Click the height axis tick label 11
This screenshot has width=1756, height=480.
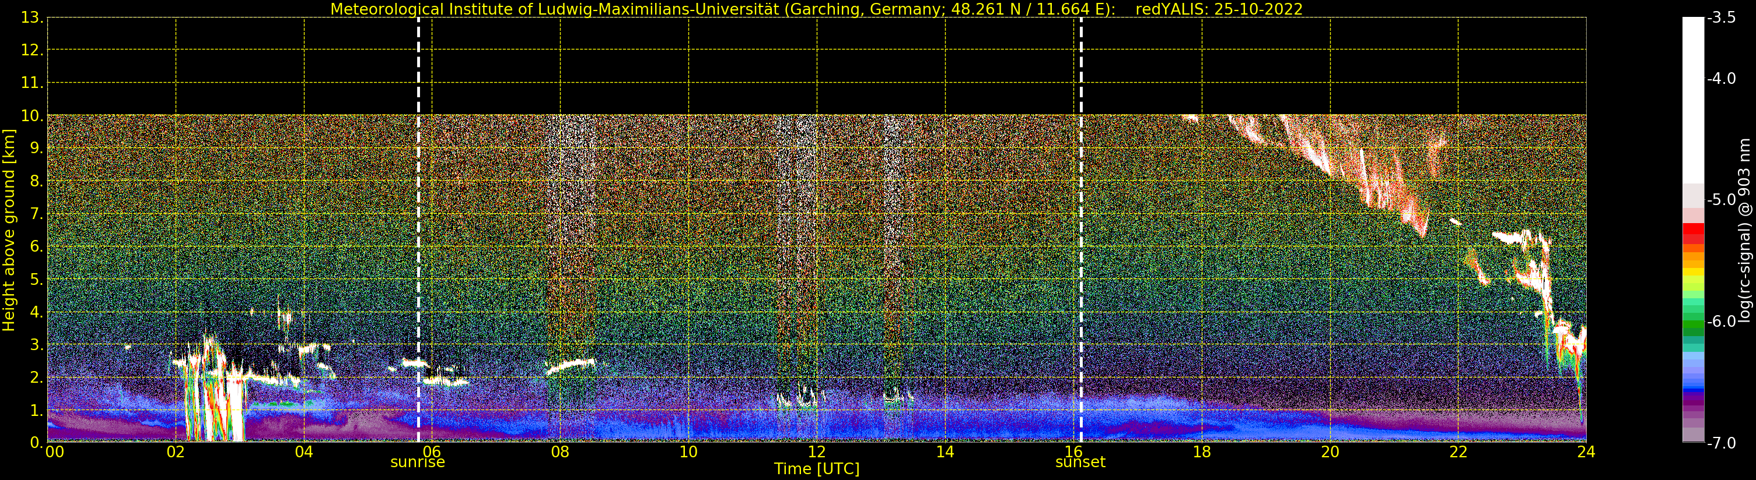click(x=32, y=83)
